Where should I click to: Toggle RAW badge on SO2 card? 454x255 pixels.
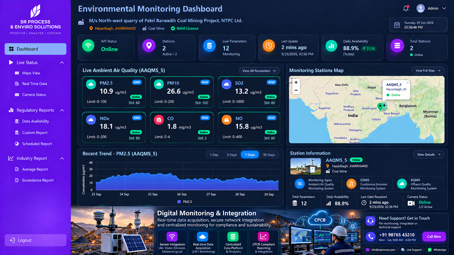pos(272,82)
